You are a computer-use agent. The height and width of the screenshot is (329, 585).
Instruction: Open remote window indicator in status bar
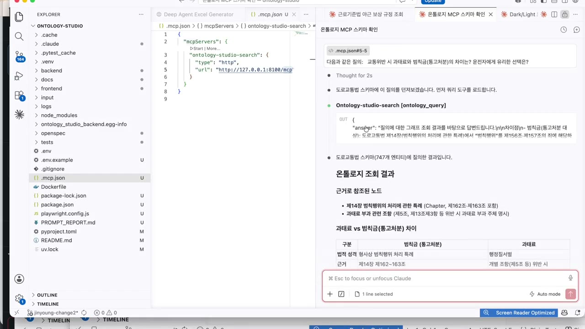[x=17, y=313]
